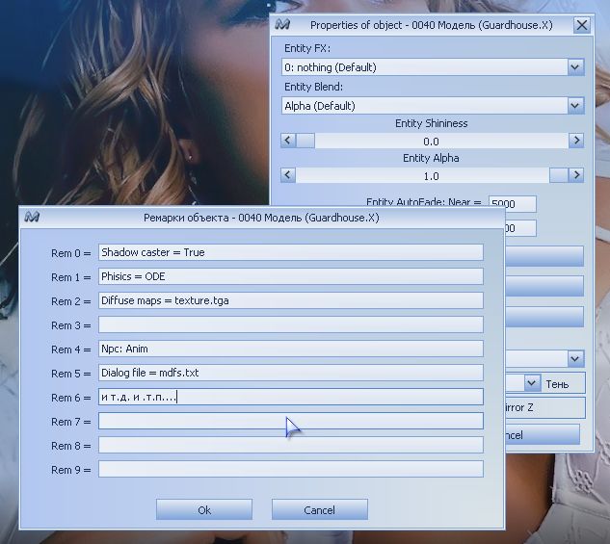This screenshot has height=544, width=610.
Task: Open the Entity FX dropdown
Action: tap(575, 67)
